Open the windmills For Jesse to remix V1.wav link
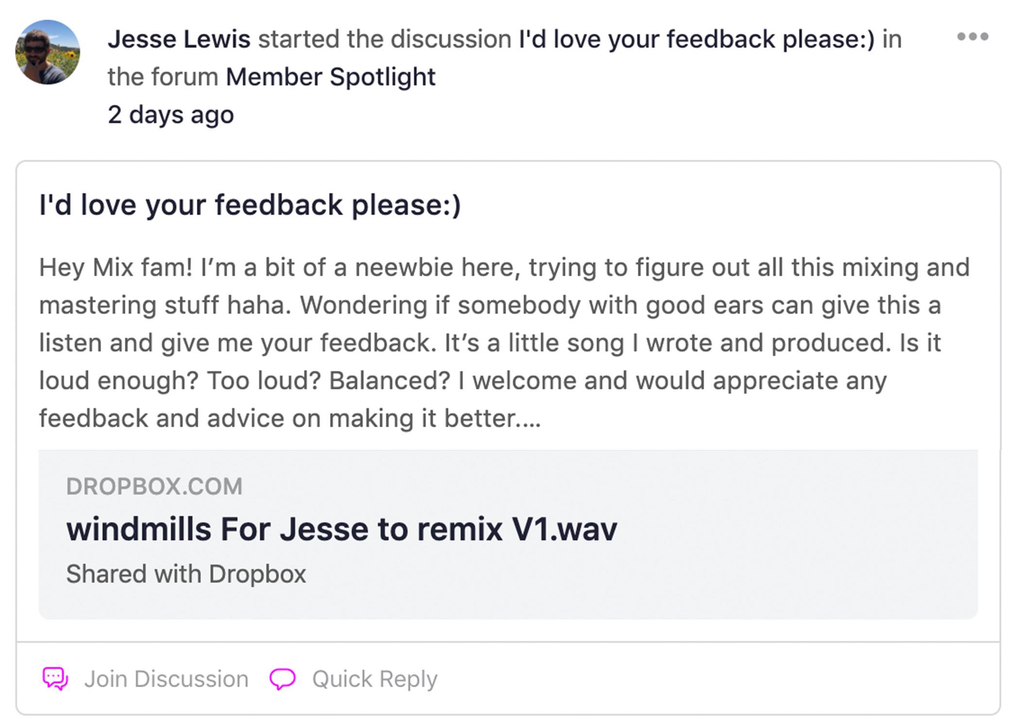 tap(341, 529)
